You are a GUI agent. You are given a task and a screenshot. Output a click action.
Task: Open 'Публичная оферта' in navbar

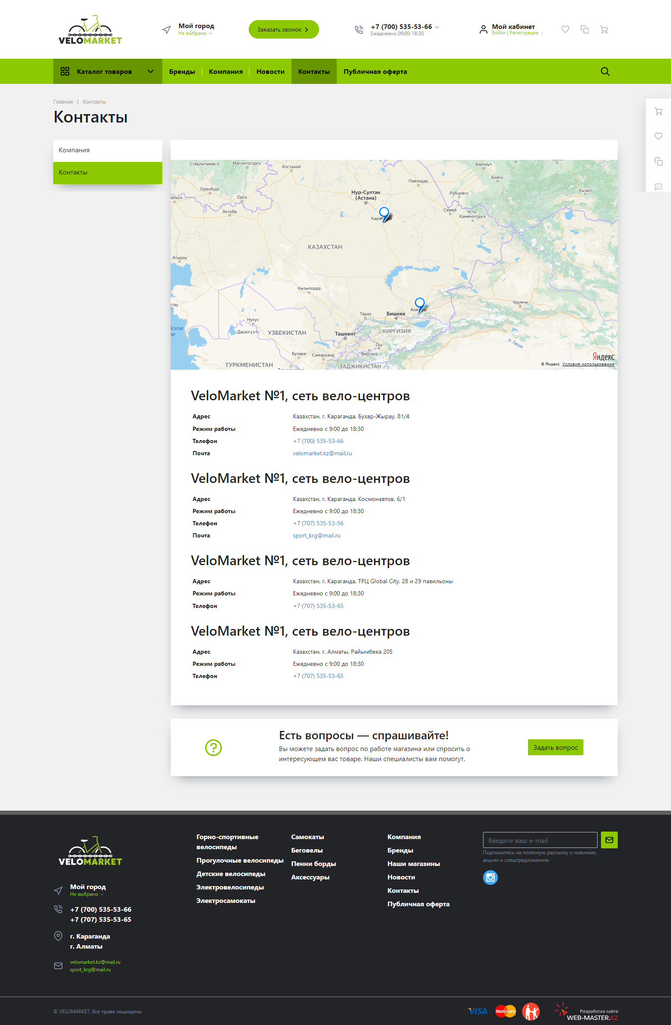375,71
